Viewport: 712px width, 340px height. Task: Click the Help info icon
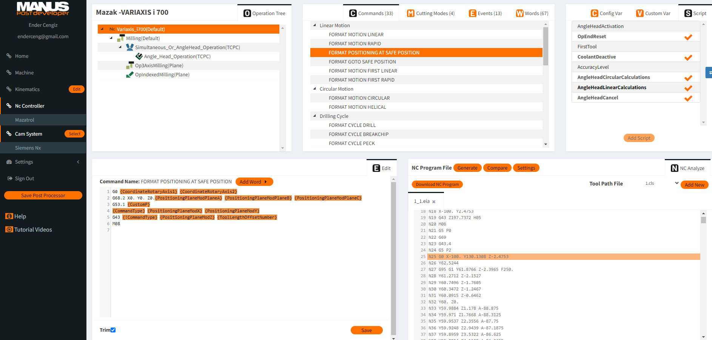[9, 216]
